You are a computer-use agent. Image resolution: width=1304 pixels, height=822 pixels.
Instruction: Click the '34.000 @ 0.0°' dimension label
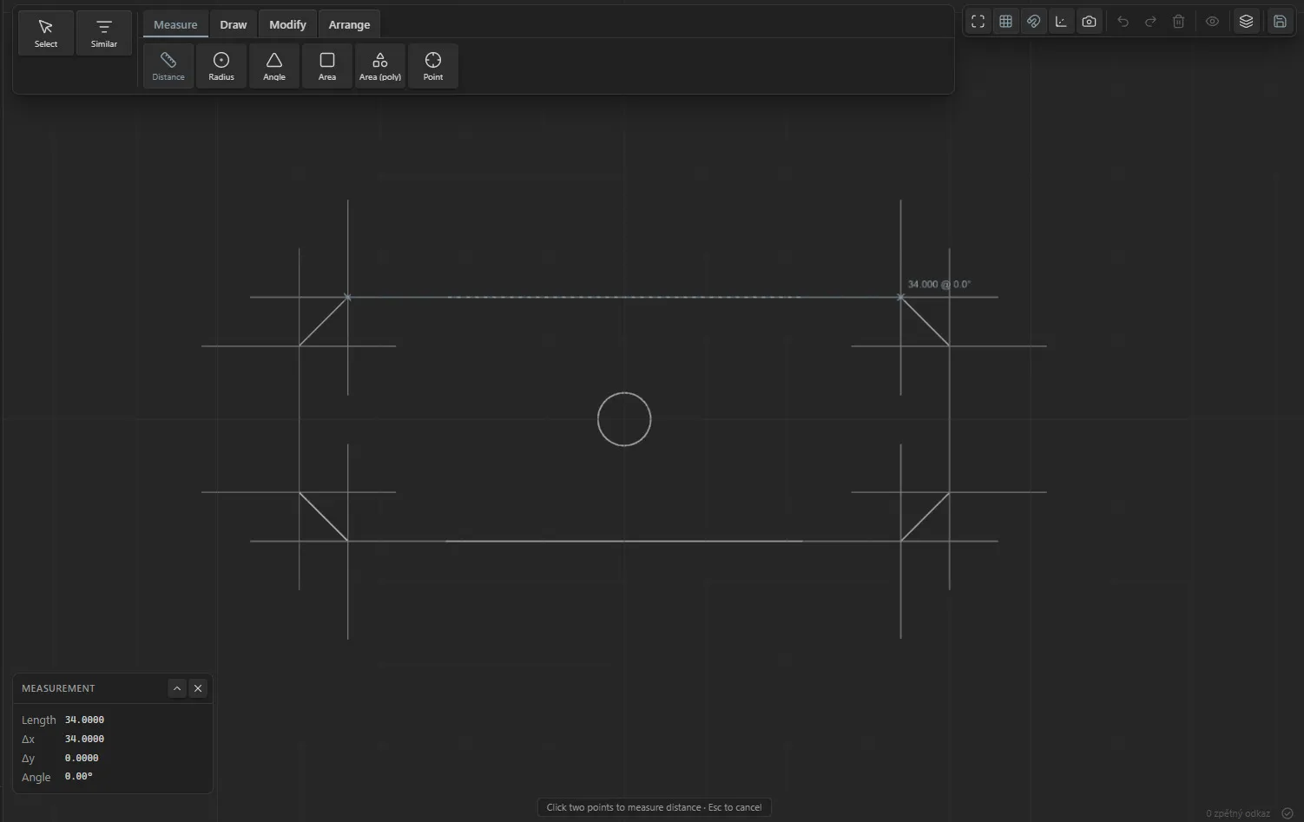[x=939, y=284]
